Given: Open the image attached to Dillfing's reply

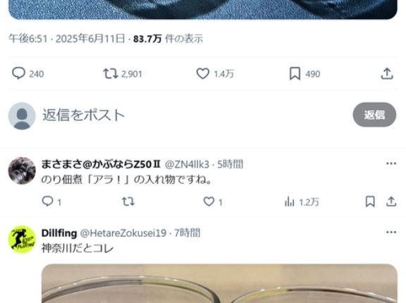Looking at the screenshot, I should (219, 283).
